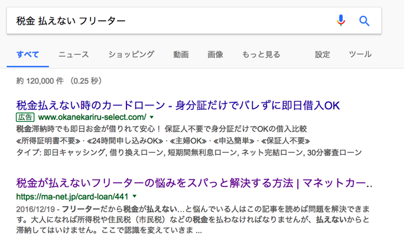Click the https://ma-net.jp/card-loan/441 URL

pyautogui.click(x=72, y=196)
